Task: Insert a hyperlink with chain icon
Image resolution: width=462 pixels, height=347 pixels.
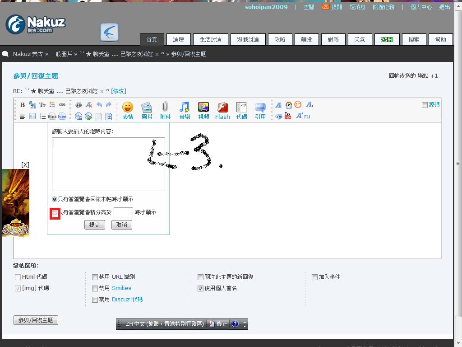Action: click(62, 105)
